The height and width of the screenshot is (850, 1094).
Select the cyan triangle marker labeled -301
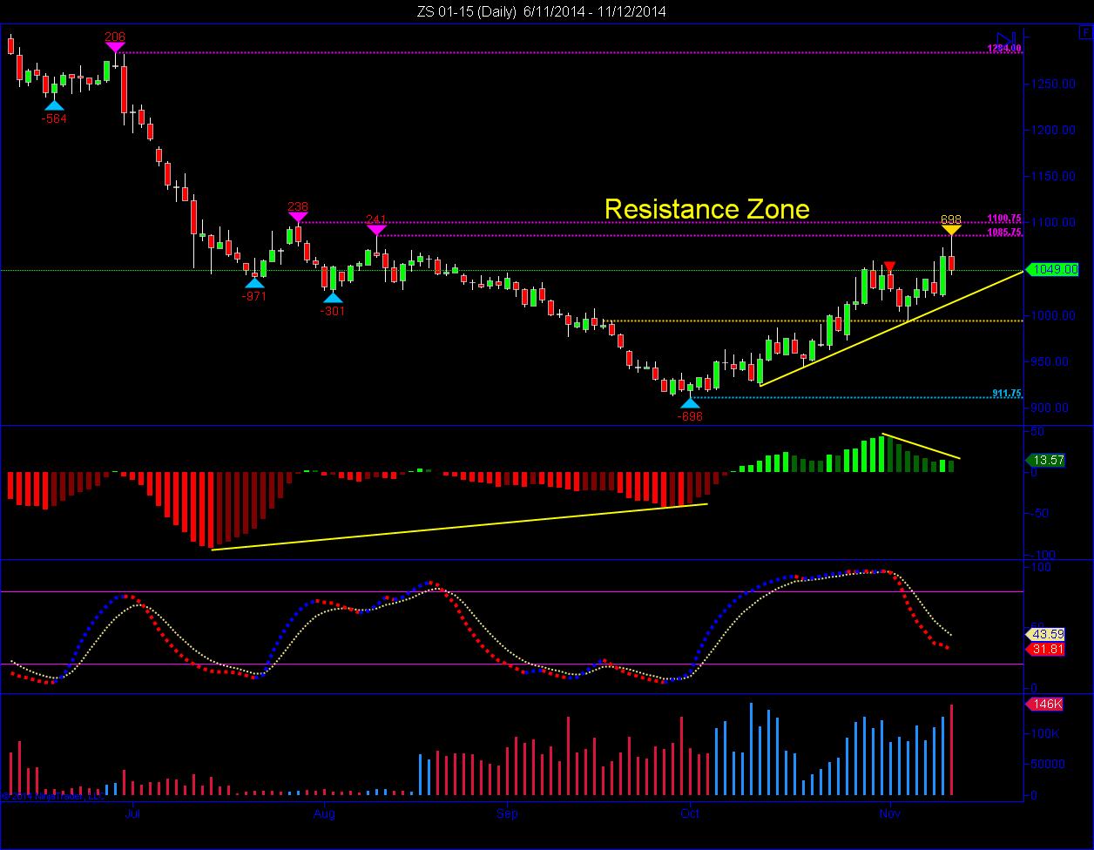pyautogui.click(x=332, y=298)
